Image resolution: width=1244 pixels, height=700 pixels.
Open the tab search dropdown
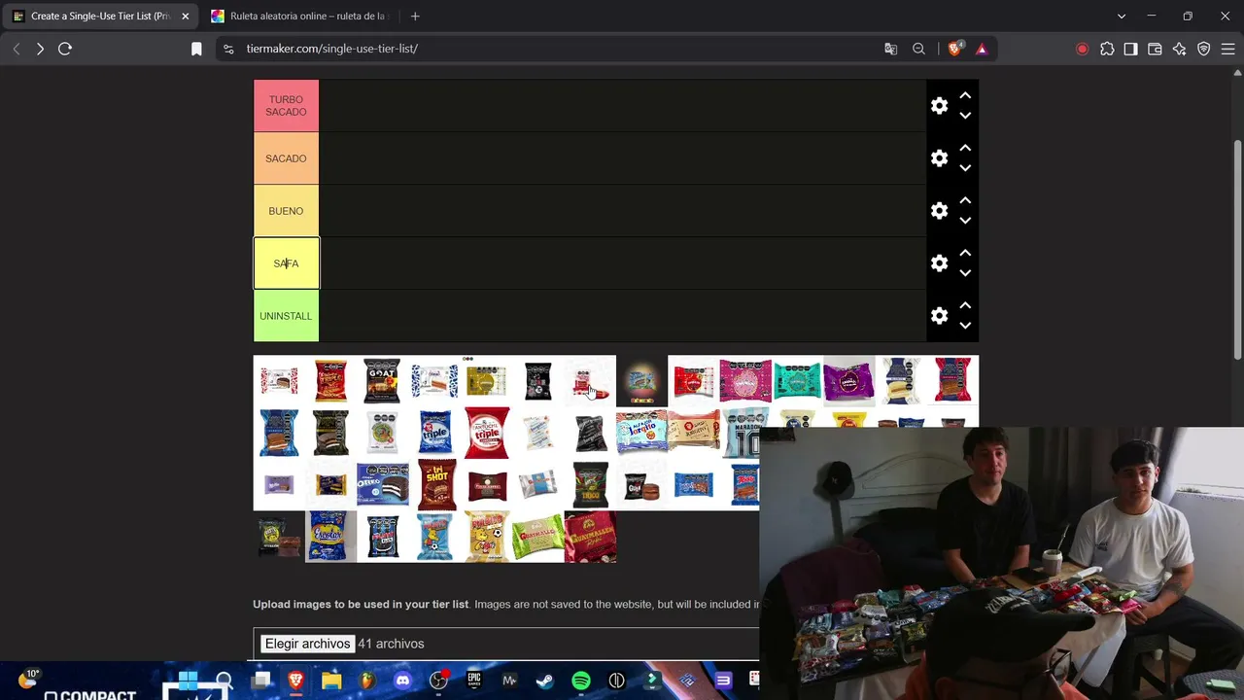pos(1122,17)
